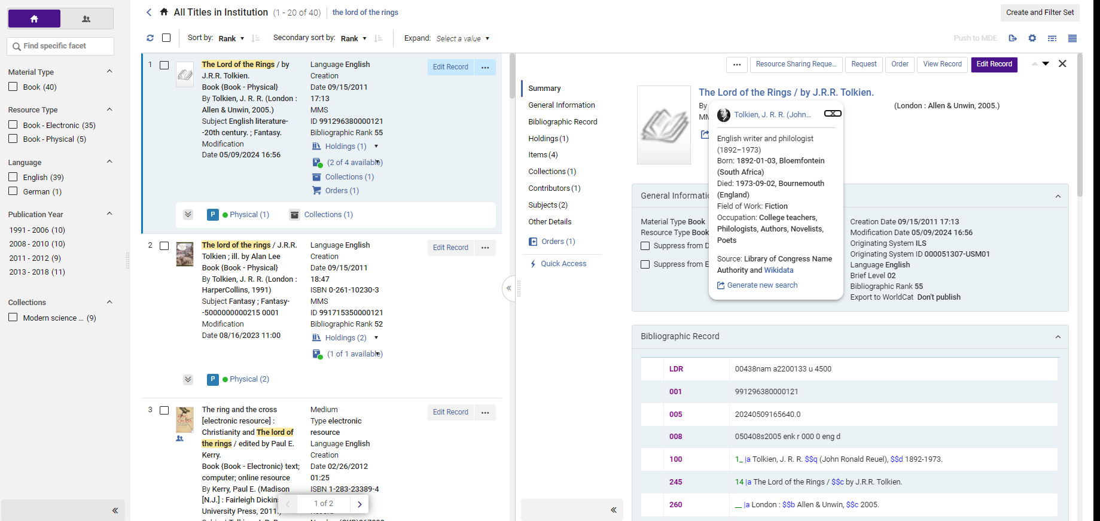Open Quick Access in details navigation
The width and height of the screenshot is (1100, 521).
click(563, 264)
